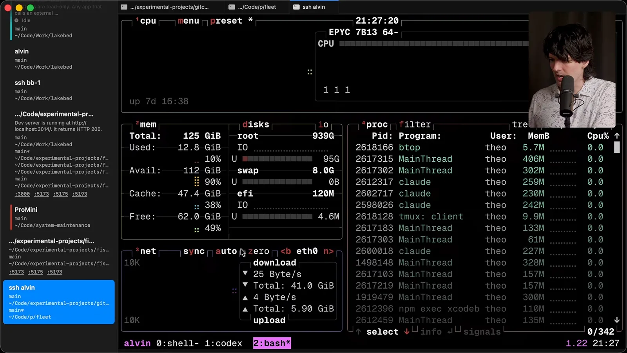The image size is (627, 353).
Task: Toggle process tree view
Action: [520, 124]
